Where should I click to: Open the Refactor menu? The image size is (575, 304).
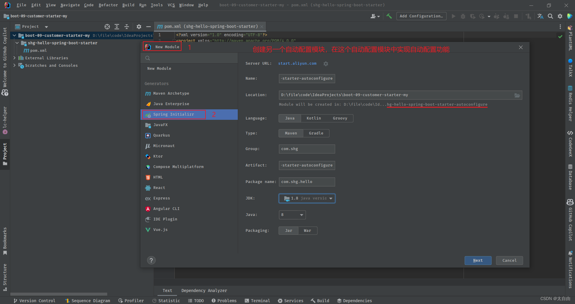[108, 5]
